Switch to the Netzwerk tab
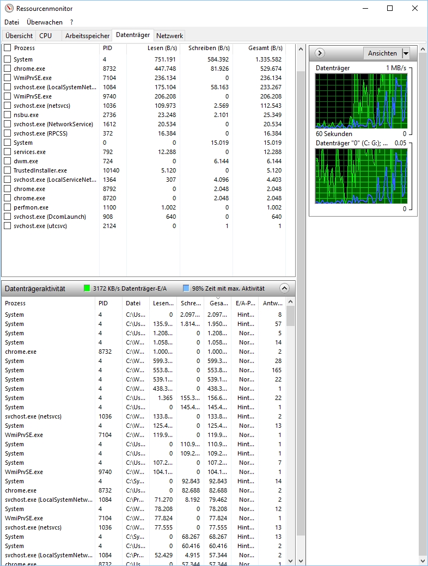 coord(170,36)
